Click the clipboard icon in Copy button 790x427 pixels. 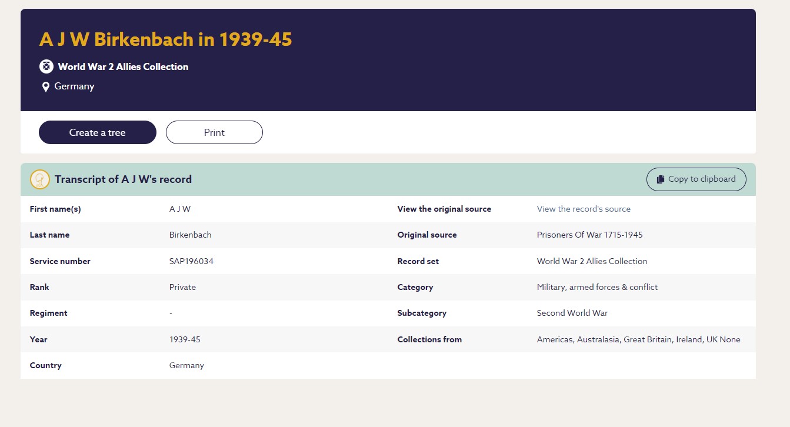(661, 179)
